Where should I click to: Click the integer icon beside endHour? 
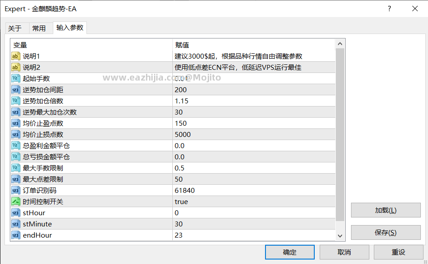[x=16, y=235]
